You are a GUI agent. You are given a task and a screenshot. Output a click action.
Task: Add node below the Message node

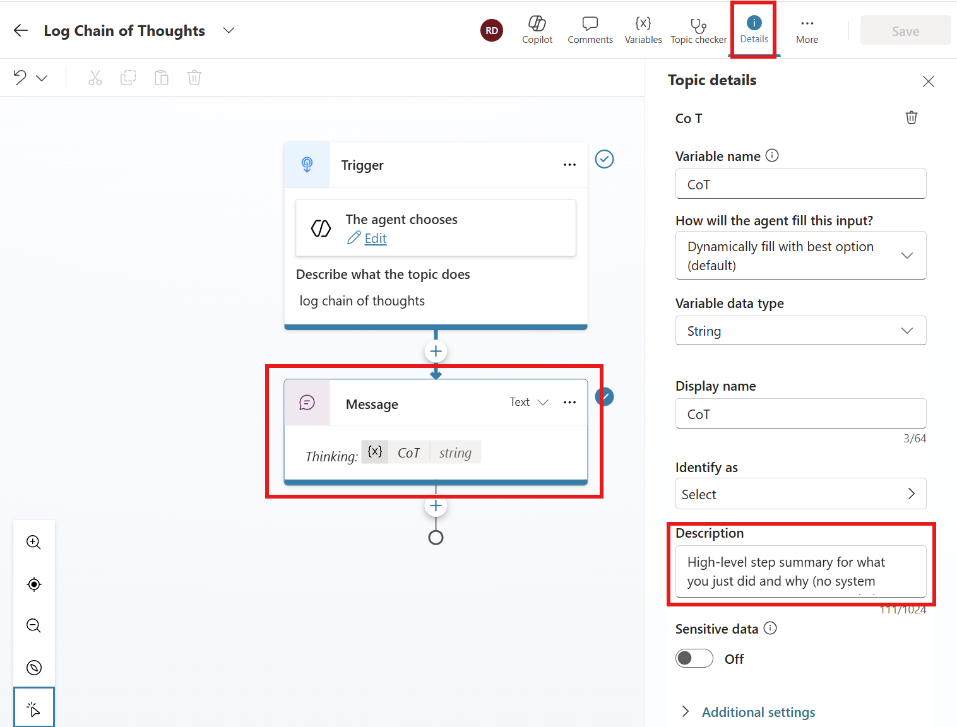[x=436, y=506]
